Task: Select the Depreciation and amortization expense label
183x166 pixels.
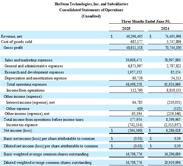Action: coord(36,78)
